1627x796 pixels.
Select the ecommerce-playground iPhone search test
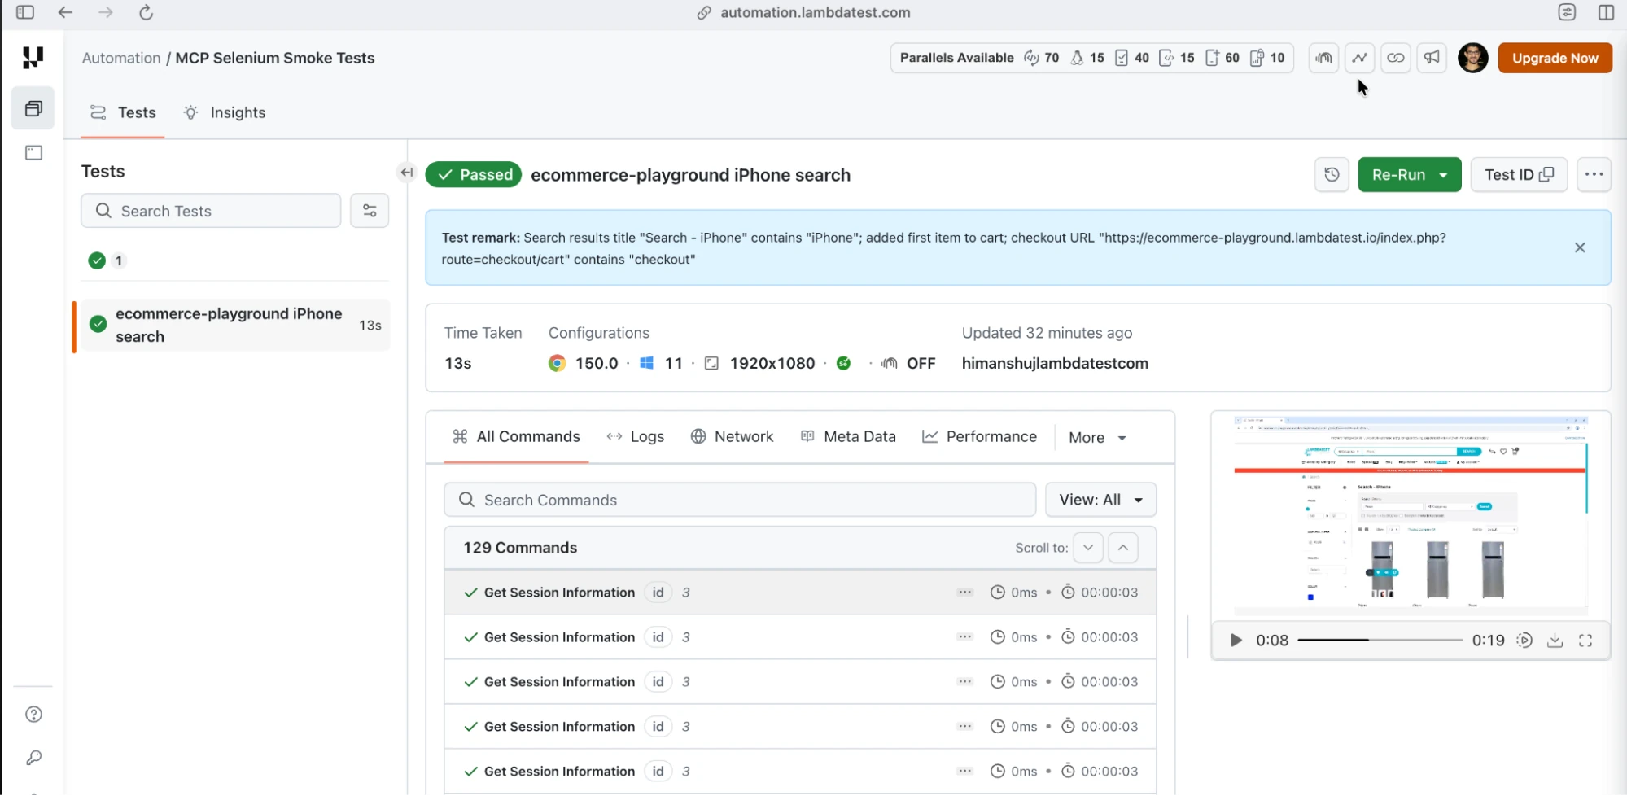pyautogui.click(x=235, y=326)
